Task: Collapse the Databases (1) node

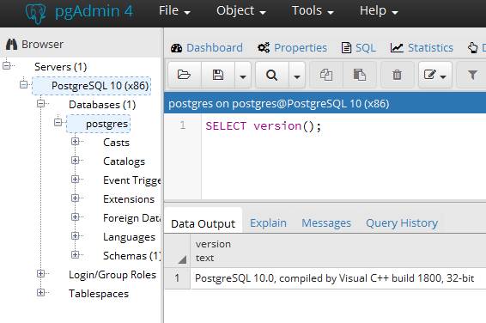Action: [41, 103]
